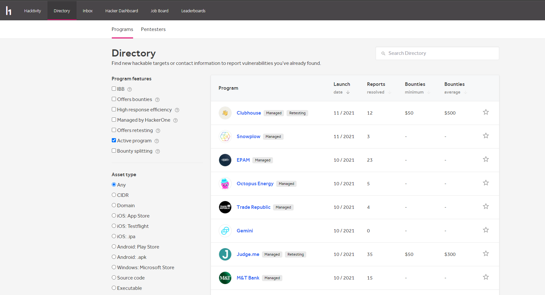Select iOS: .ipa asset type

click(114, 236)
